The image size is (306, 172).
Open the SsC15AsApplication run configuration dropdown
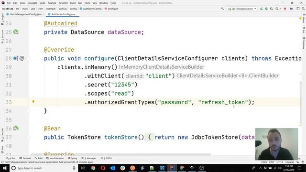(x=242, y=9)
